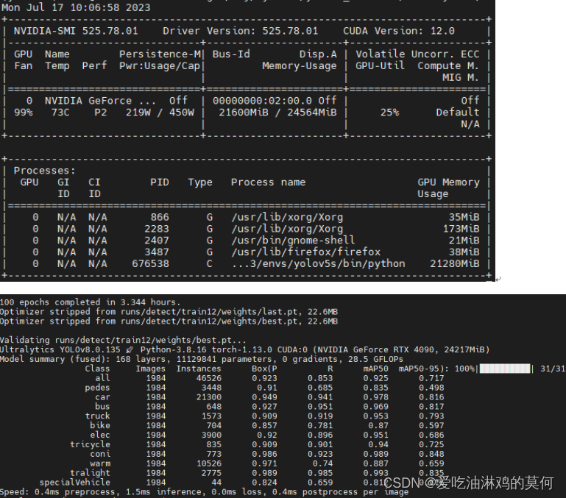Click '100 epochs completed in 3.344 hours.'
Image resolution: width=566 pixels, height=498 pixels.
point(90,302)
